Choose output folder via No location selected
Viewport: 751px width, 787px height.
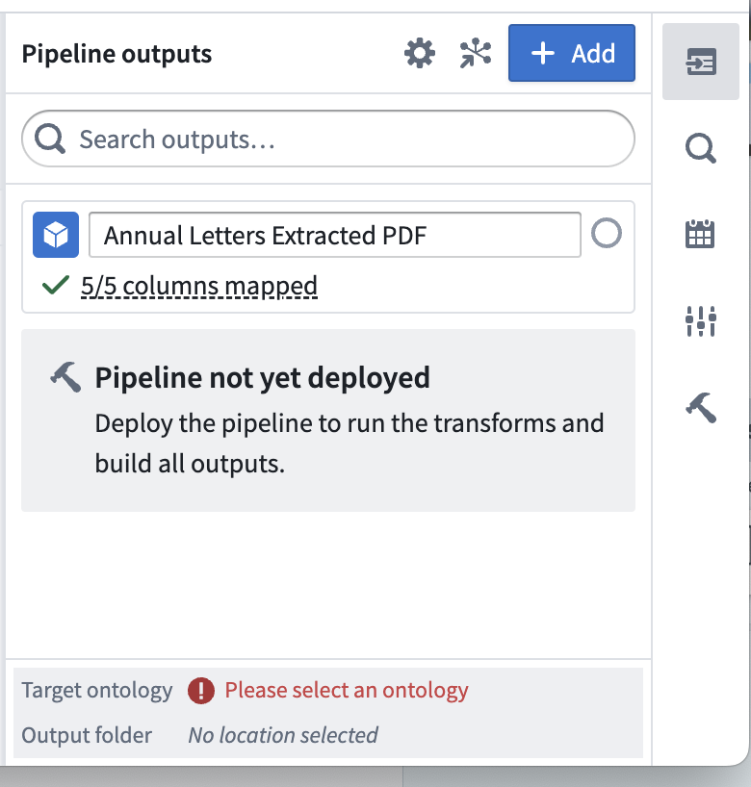[283, 735]
